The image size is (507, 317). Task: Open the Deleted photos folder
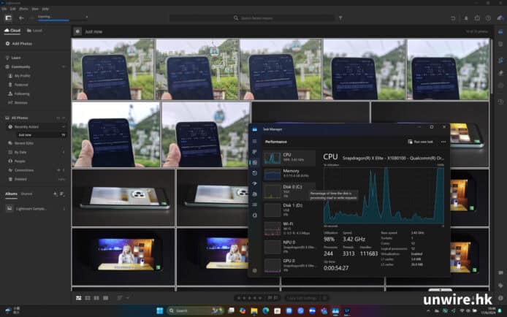tap(20, 178)
